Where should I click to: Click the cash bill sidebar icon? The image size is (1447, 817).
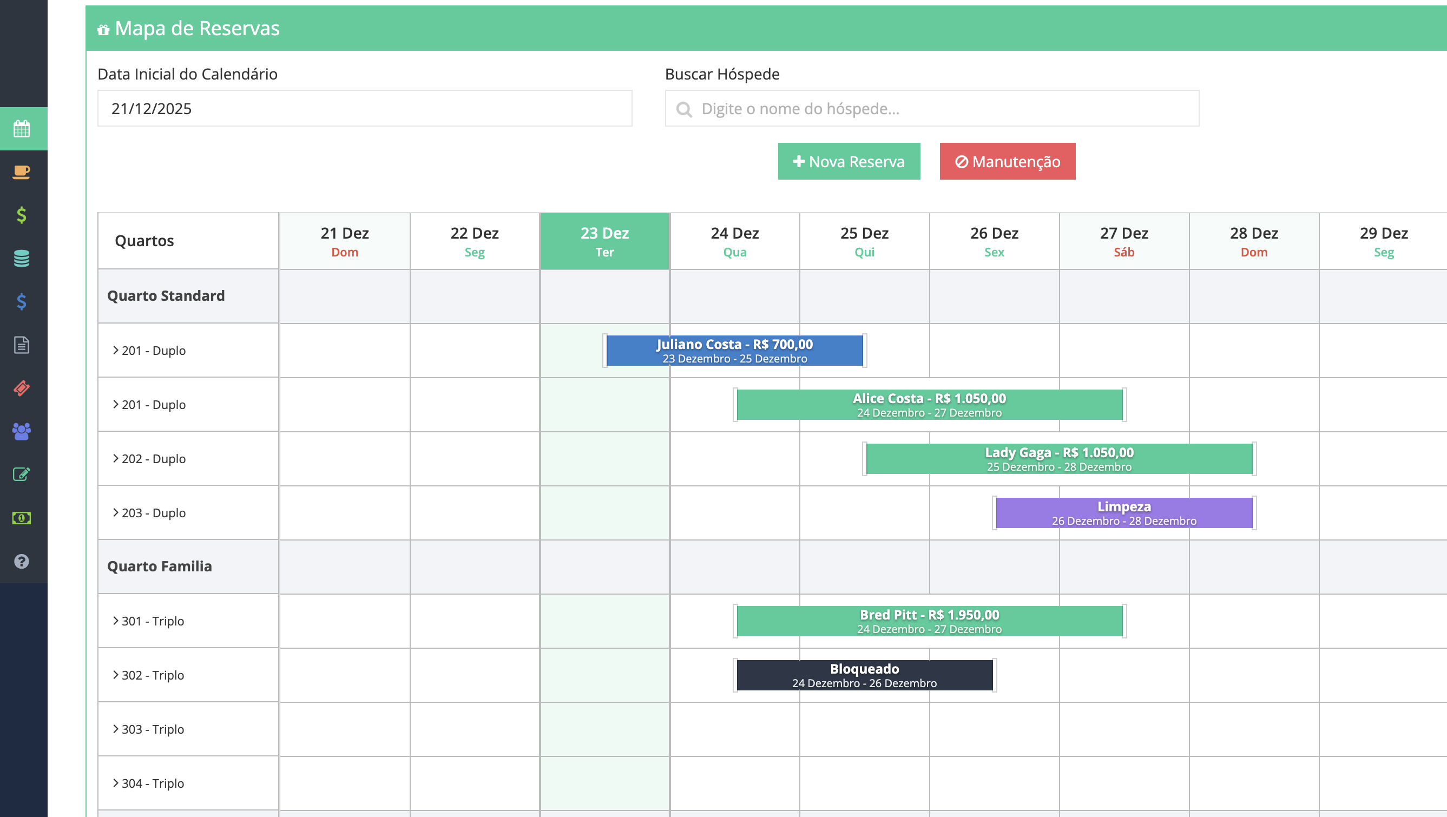point(21,518)
